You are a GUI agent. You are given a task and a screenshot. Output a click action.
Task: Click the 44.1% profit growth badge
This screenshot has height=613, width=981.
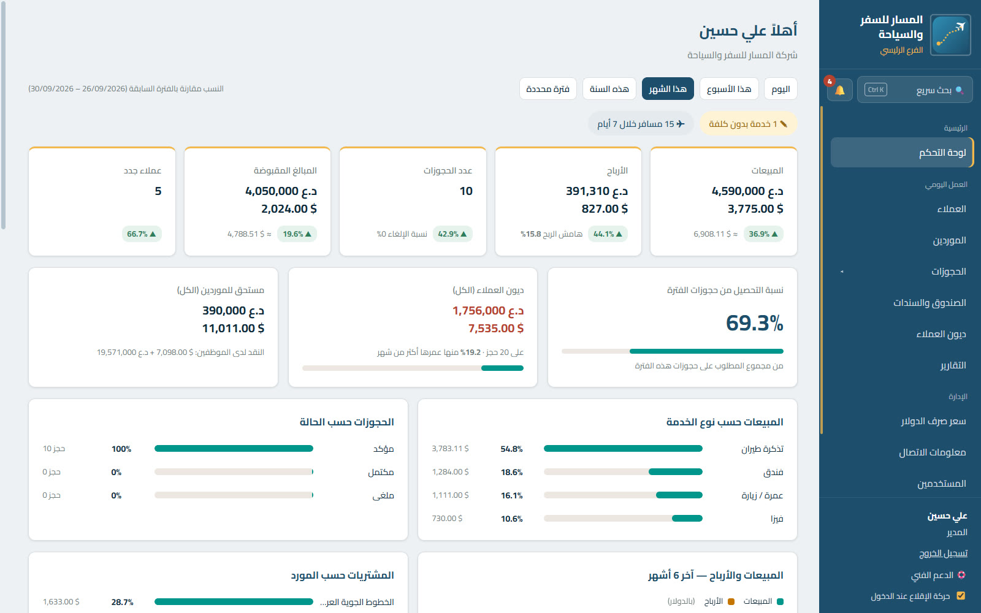(608, 234)
